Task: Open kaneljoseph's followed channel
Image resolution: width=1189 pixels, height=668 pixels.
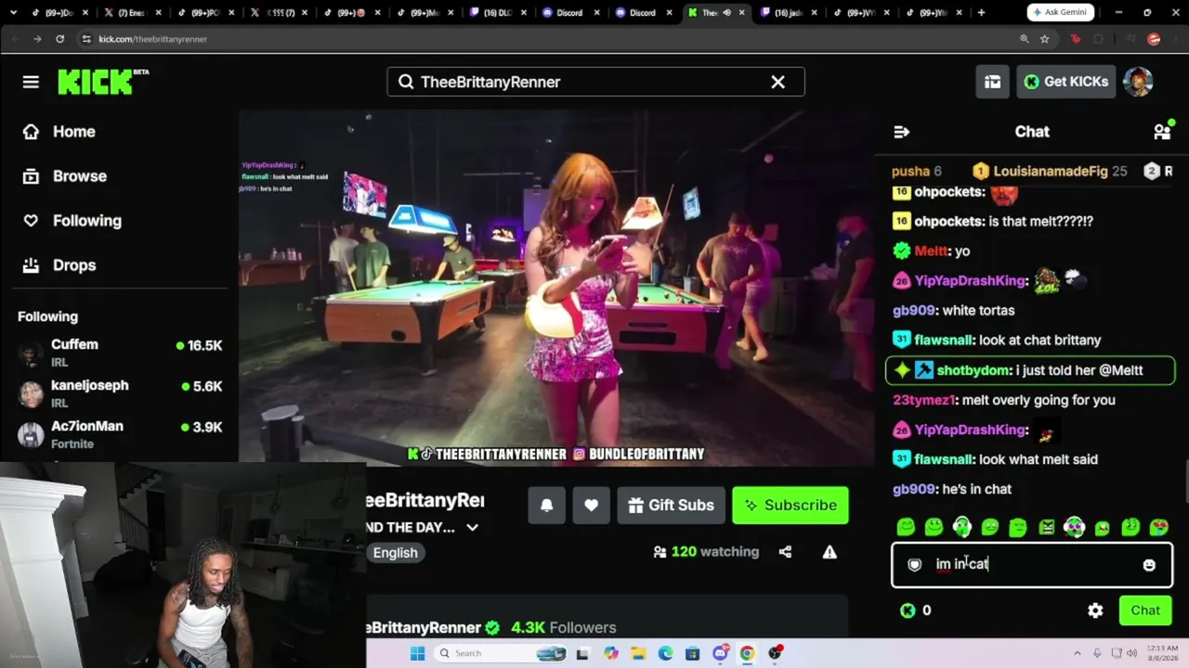Action: pos(120,394)
